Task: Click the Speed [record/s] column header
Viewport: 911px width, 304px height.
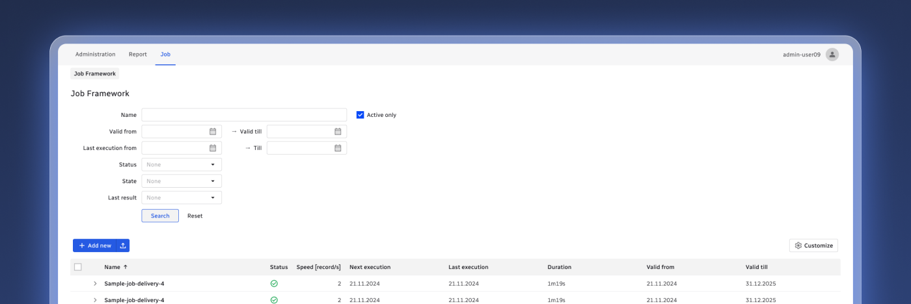Action: coord(319,267)
